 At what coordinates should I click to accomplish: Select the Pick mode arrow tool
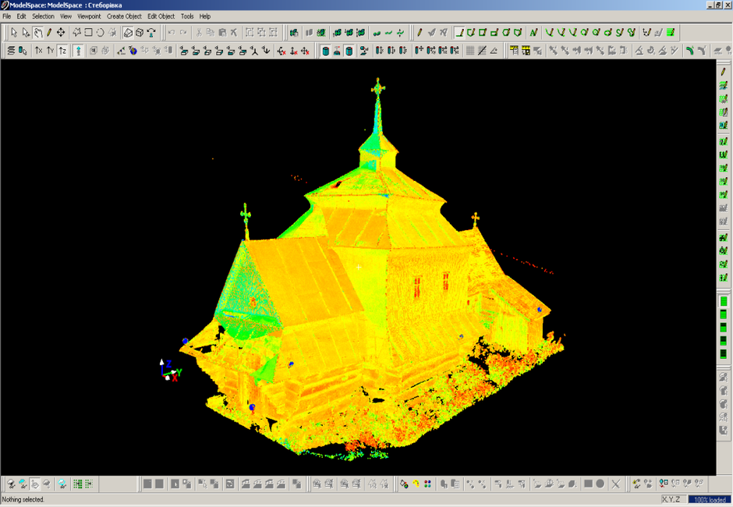(13, 32)
